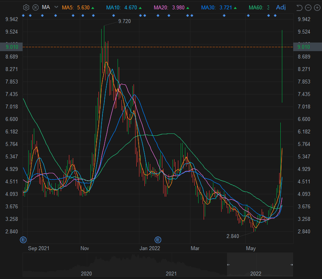Click 6.600 on the left price axis
The width and height of the screenshot is (322, 279).
click(x=12, y=119)
